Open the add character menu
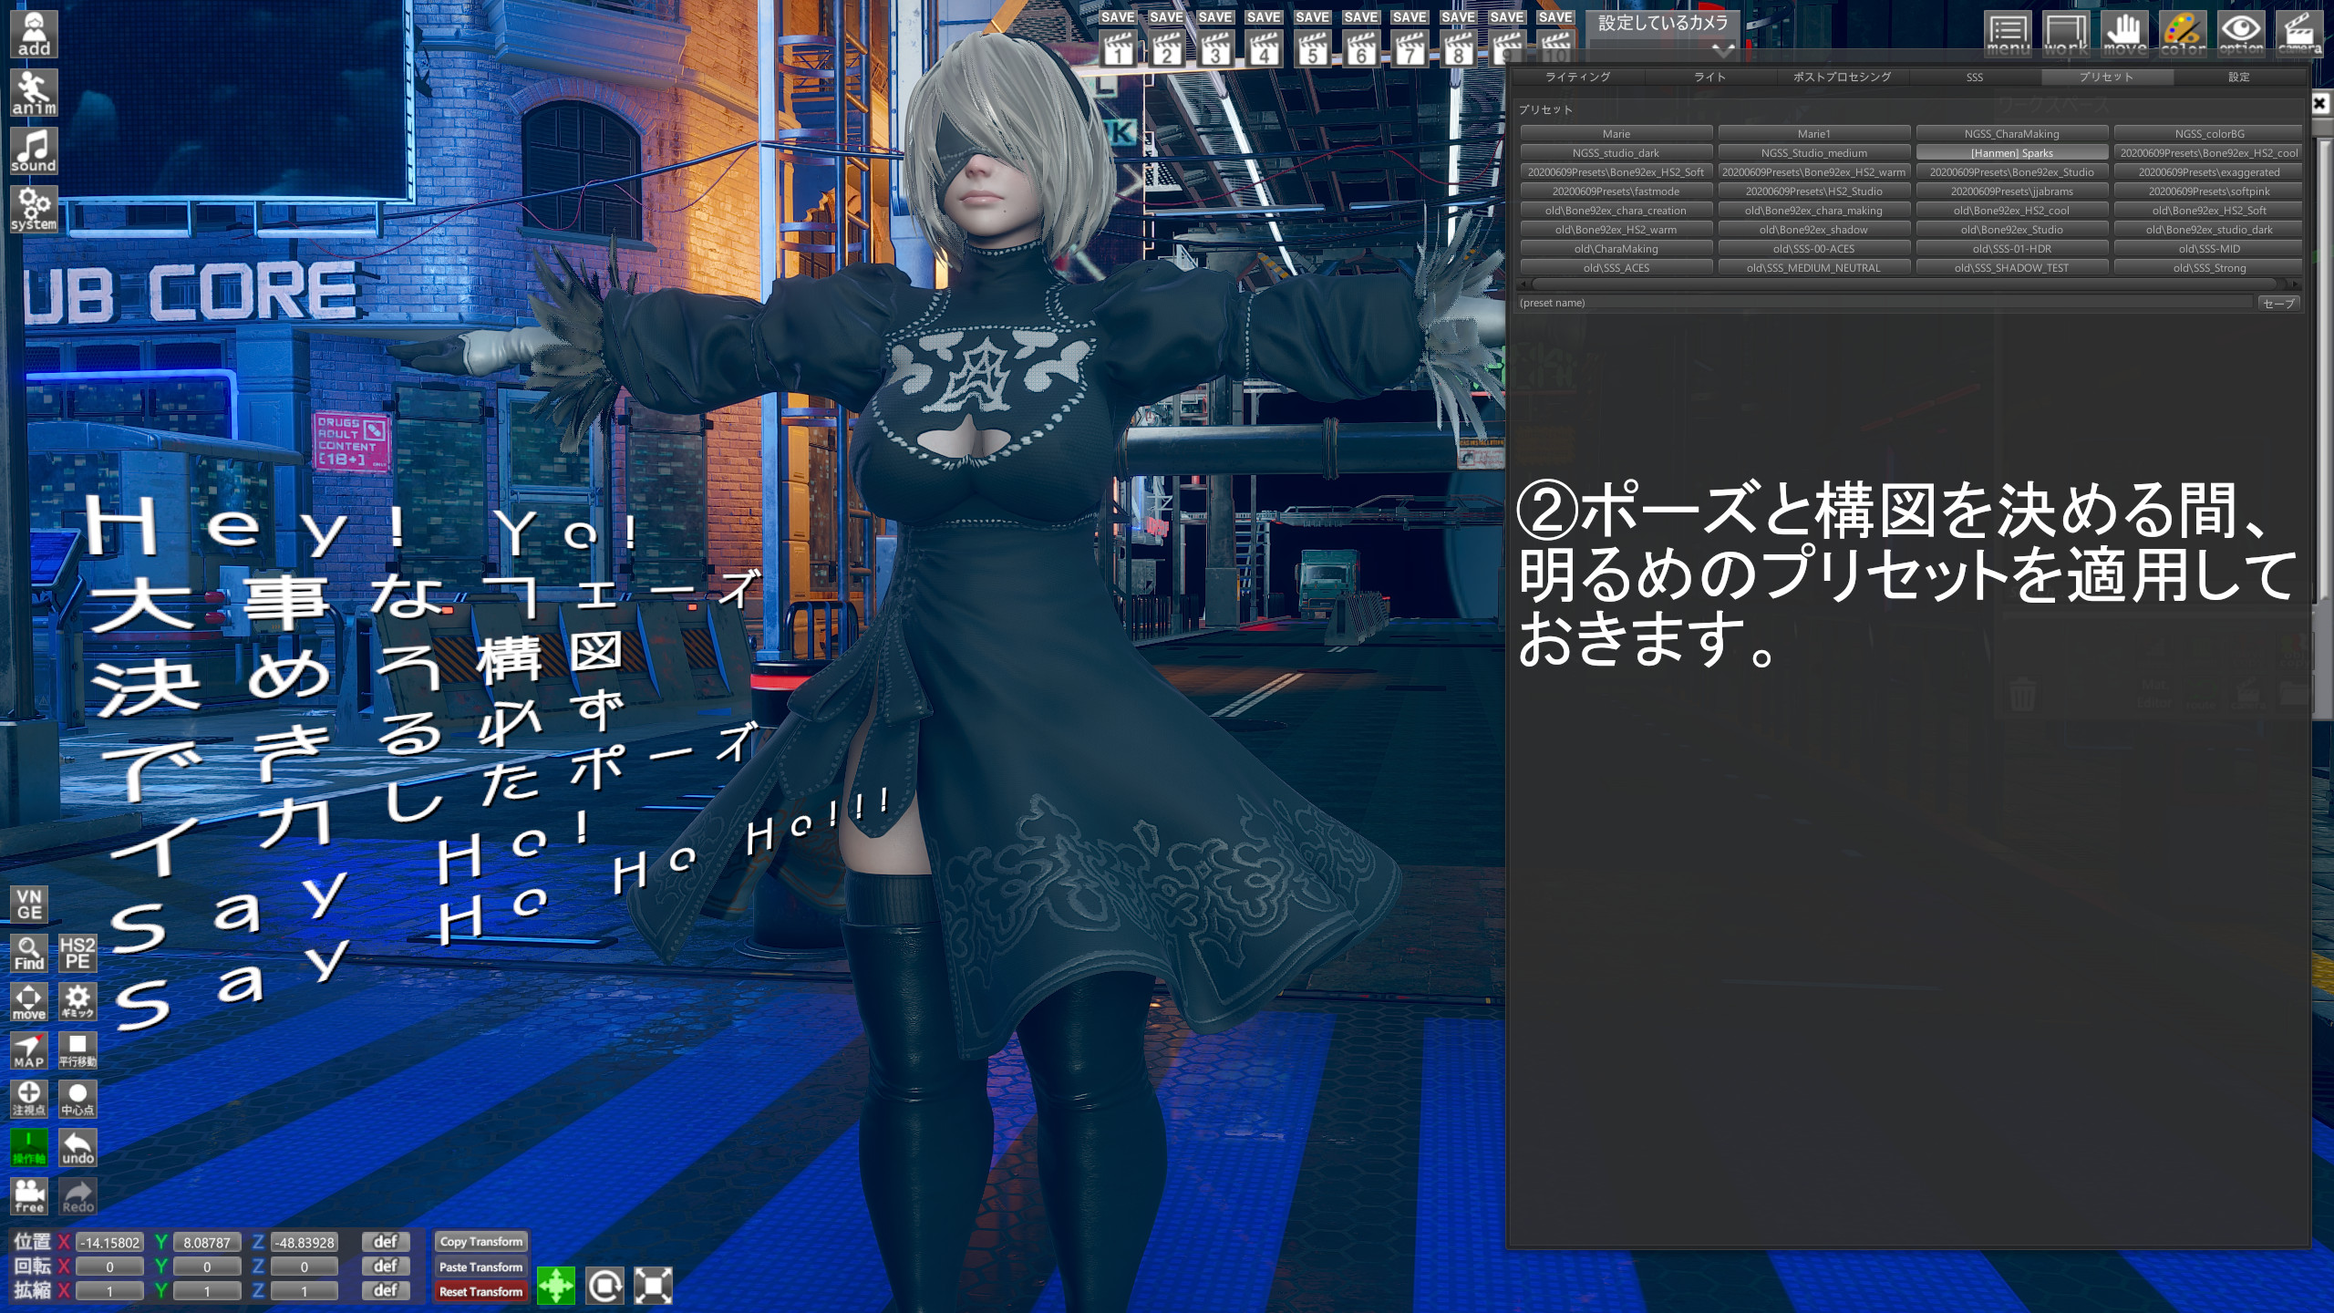 (34, 35)
